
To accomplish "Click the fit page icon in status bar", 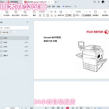I will (77, 108).
